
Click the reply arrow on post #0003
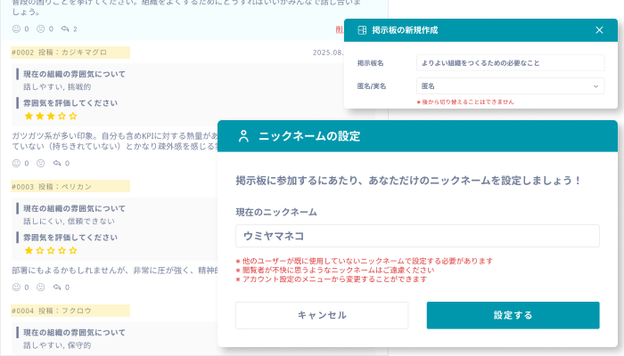(58, 287)
